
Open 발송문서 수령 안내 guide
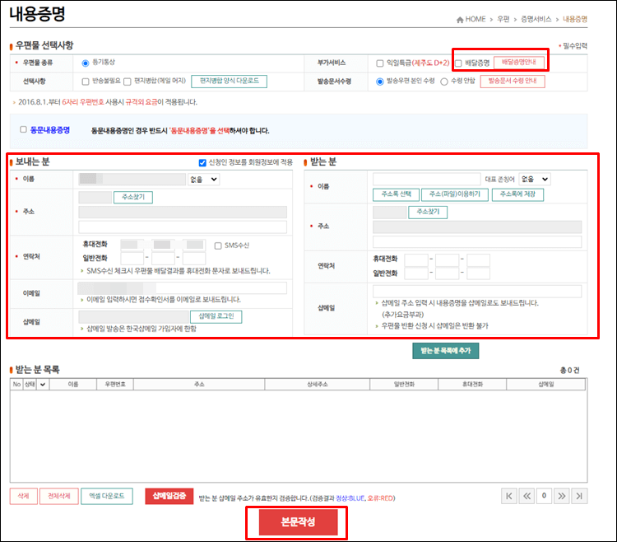click(x=513, y=82)
